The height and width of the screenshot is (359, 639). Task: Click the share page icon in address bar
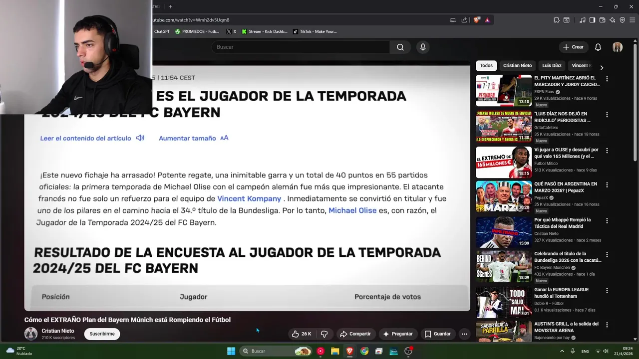(x=464, y=20)
